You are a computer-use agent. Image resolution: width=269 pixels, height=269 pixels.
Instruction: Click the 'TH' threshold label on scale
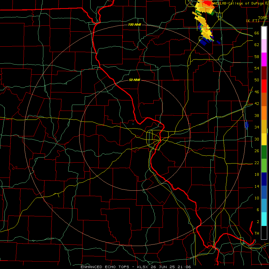(257, 233)
